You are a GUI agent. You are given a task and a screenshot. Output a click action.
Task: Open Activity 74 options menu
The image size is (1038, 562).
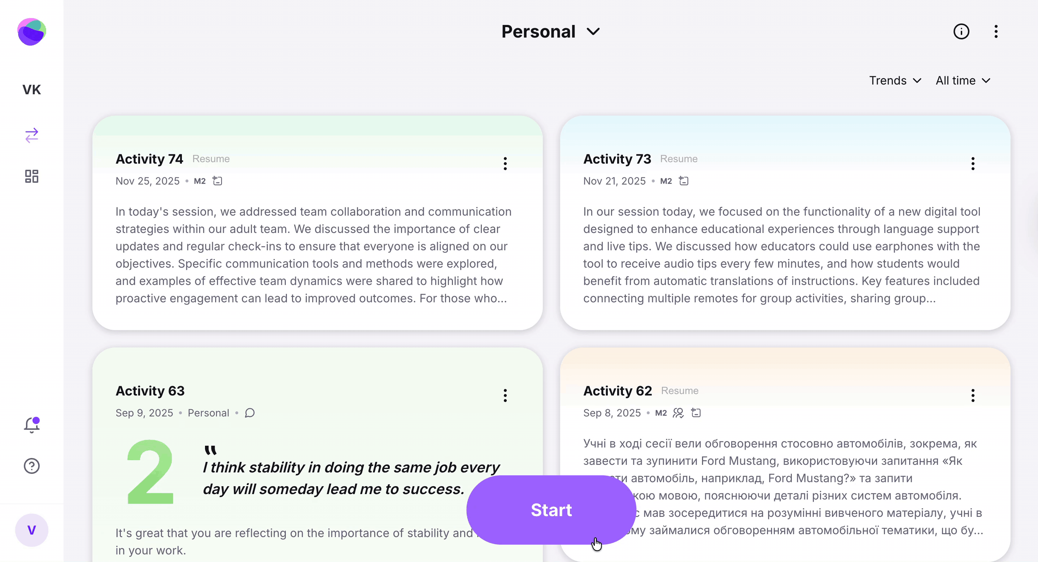505,164
